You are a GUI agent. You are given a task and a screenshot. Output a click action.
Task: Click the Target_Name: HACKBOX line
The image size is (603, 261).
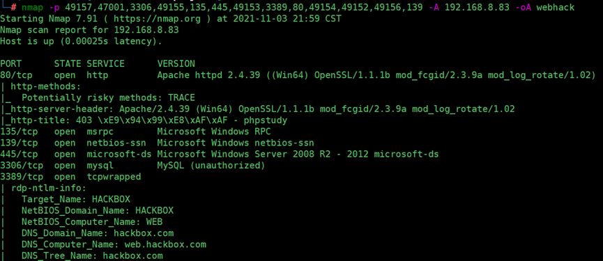point(76,200)
